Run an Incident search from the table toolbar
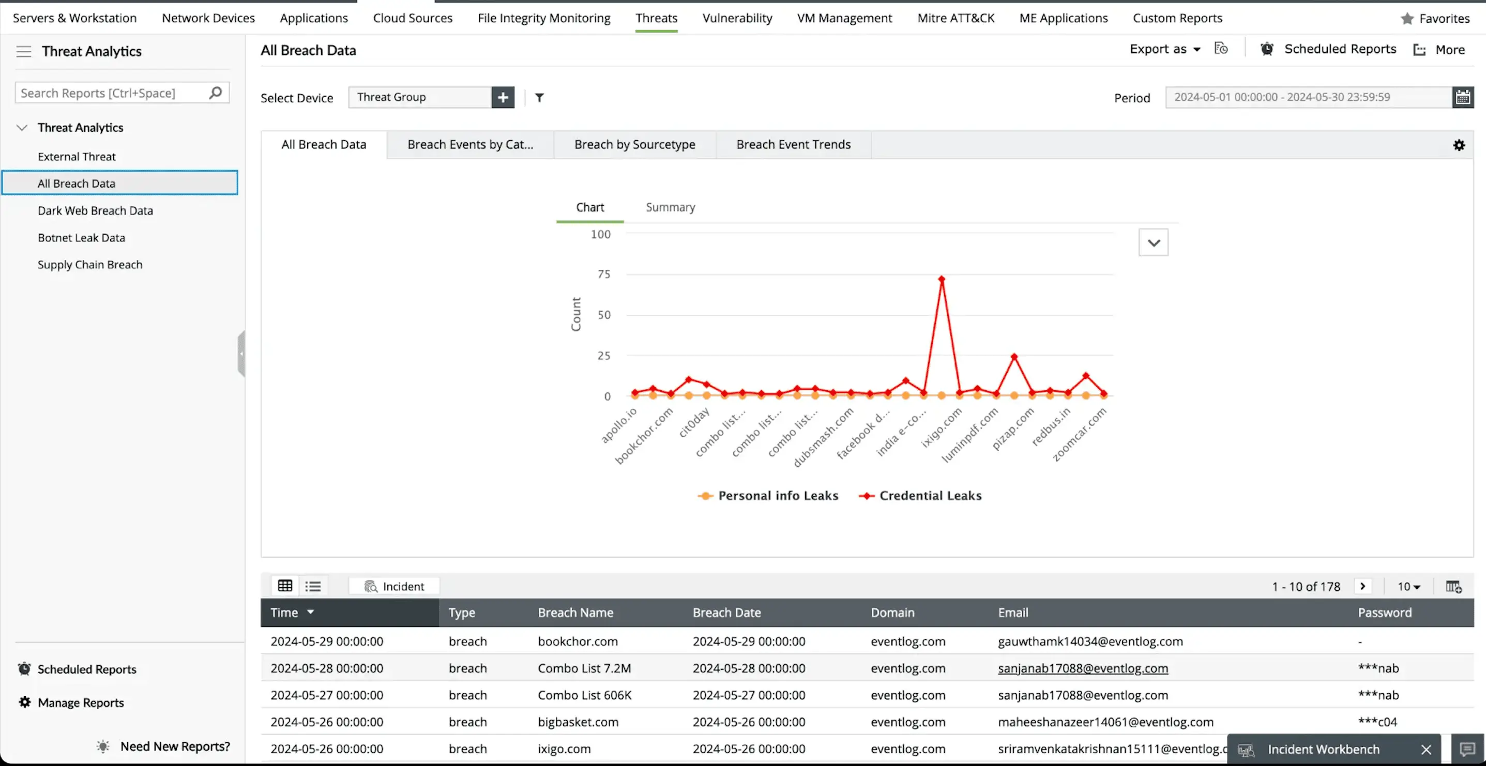The image size is (1486, 766). [394, 586]
